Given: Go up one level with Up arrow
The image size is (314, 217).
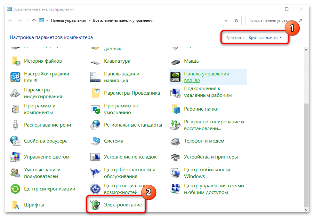Looking at the screenshot, I should click(34, 20).
